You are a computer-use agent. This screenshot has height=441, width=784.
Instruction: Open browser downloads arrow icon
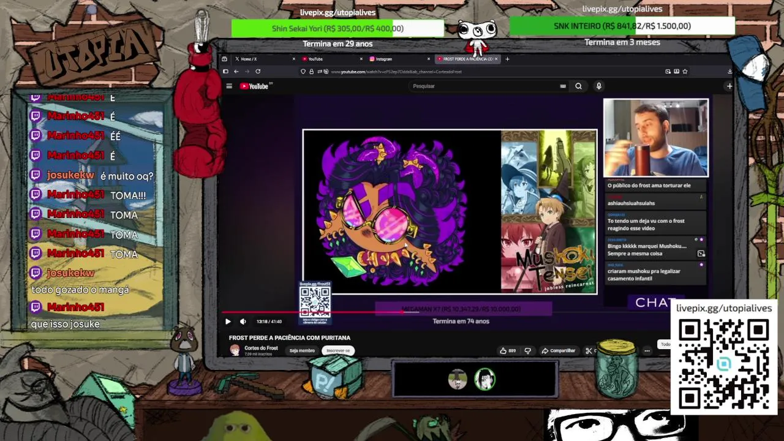pyautogui.click(x=729, y=72)
